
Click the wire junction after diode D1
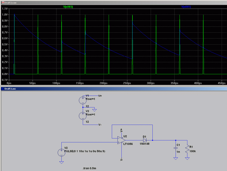pos(152,140)
